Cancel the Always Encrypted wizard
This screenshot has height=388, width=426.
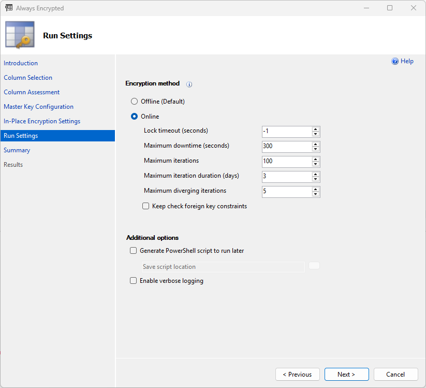[x=396, y=375]
